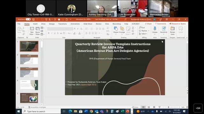Click Start From Beginning presentation icon
204x114 pixels.
(46, 19)
